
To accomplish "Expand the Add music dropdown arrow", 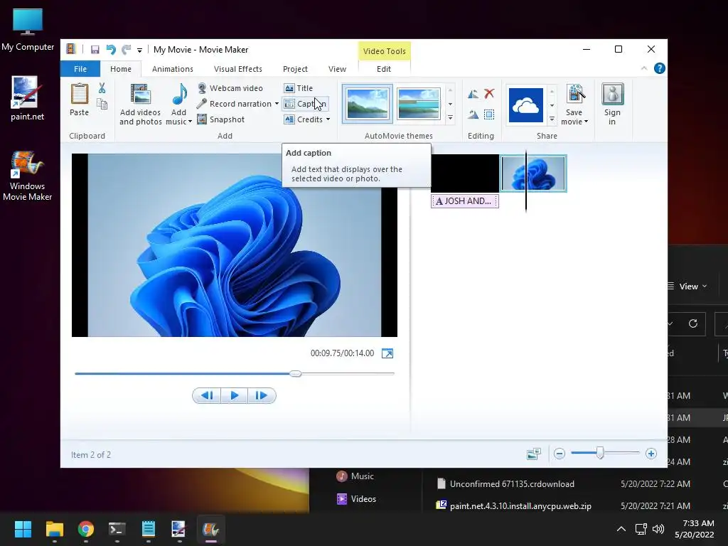I will 190,122.
